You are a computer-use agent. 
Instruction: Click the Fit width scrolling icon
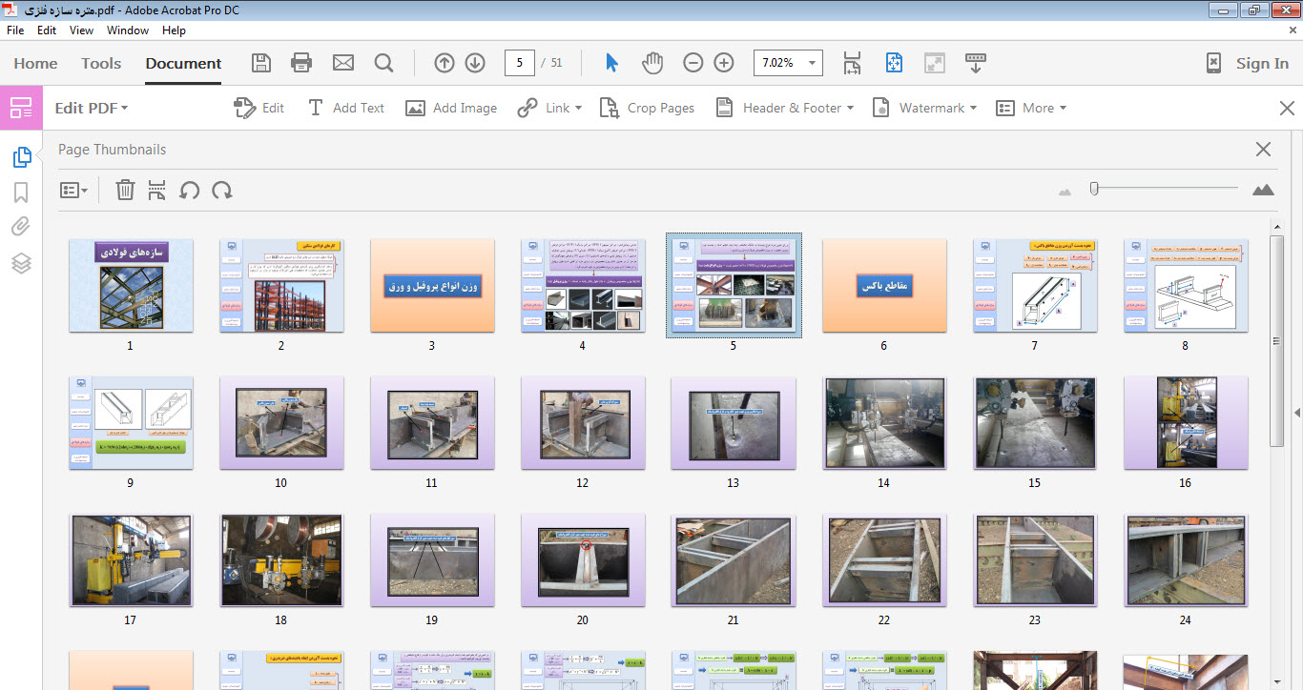(x=852, y=63)
